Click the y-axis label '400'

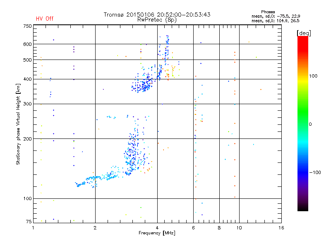(x=28, y=79)
